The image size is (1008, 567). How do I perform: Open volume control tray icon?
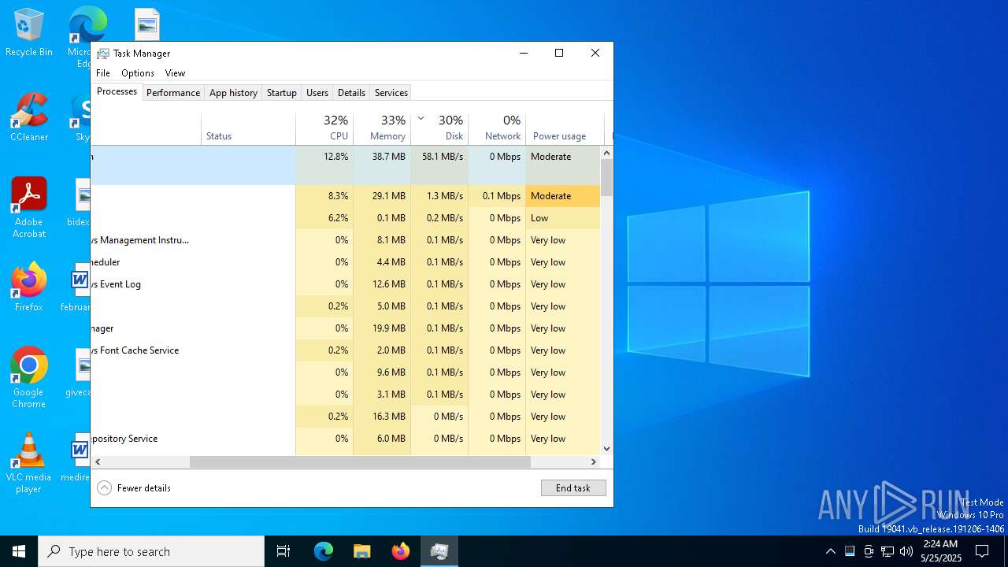pyautogui.click(x=906, y=551)
